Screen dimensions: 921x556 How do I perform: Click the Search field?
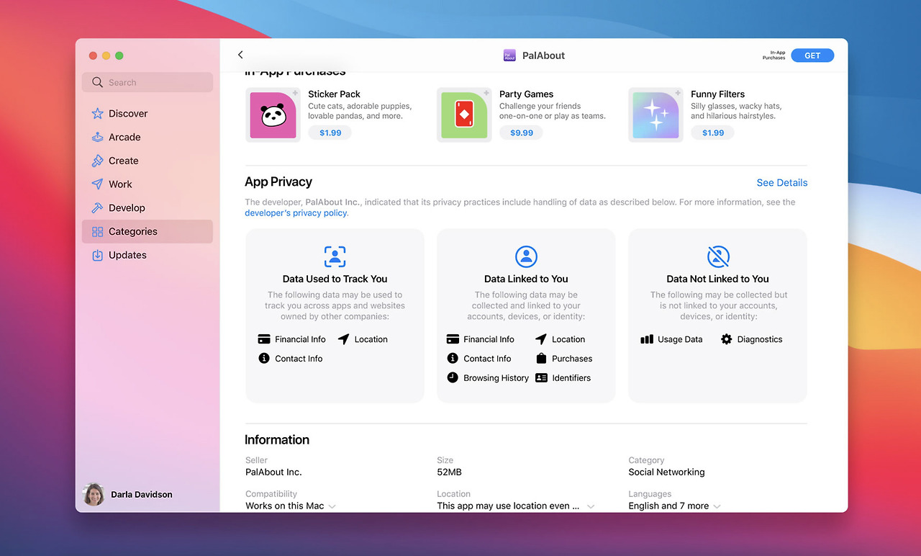pyautogui.click(x=148, y=82)
